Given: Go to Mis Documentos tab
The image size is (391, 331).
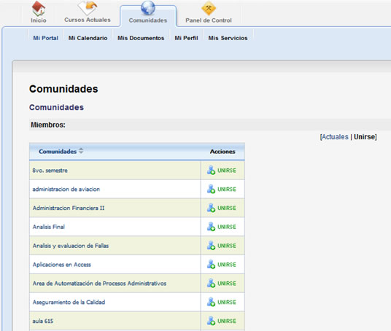Looking at the screenshot, I should [x=141, y=38].
